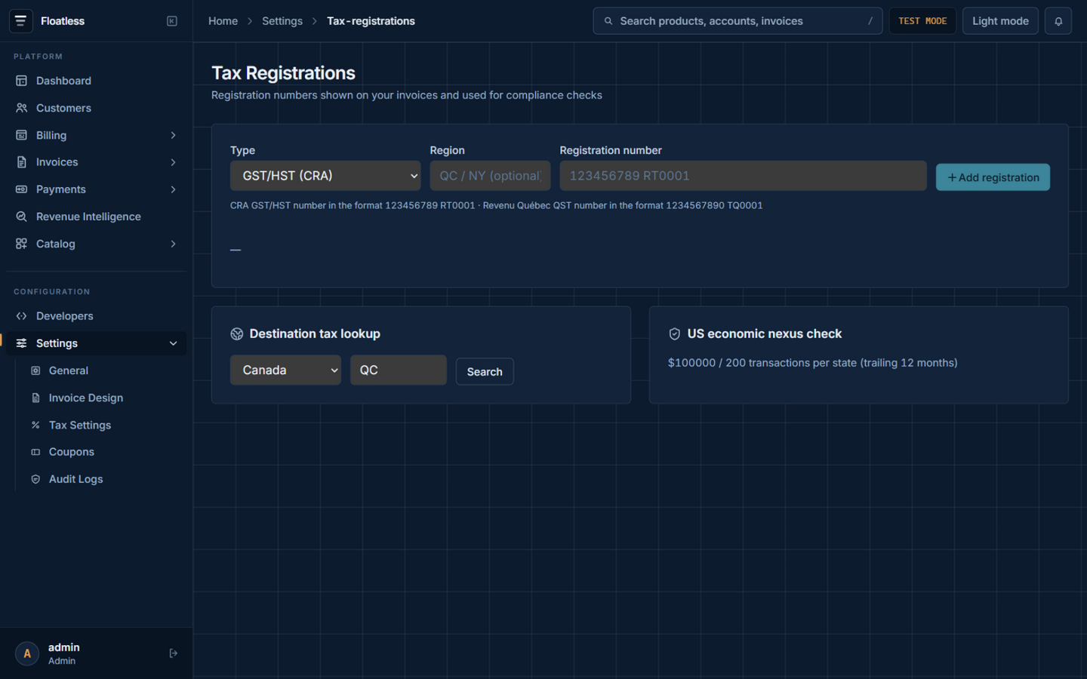
Task: Click the admin user avatar
Action: click(27, 653)
